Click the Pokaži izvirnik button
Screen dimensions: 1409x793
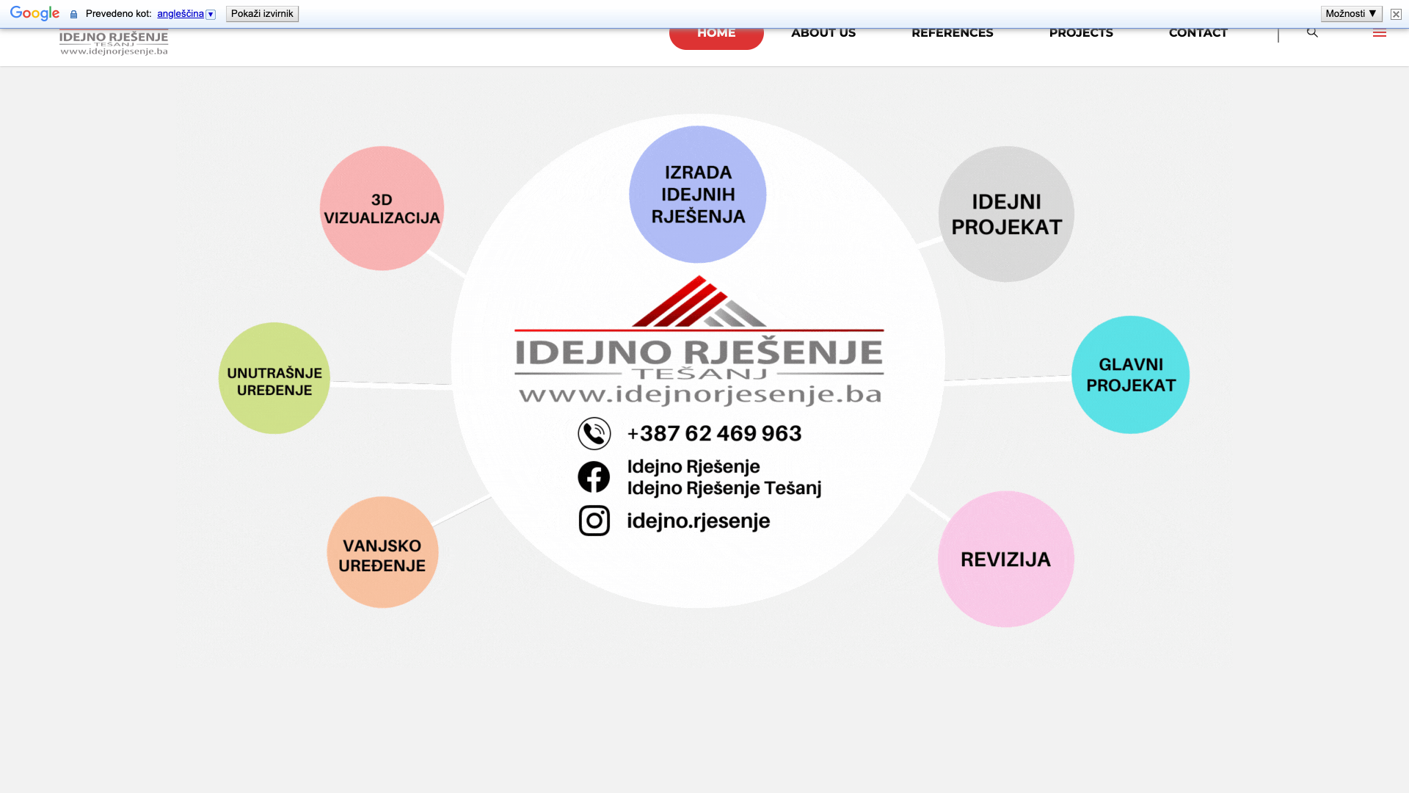[x=262, y=14]
